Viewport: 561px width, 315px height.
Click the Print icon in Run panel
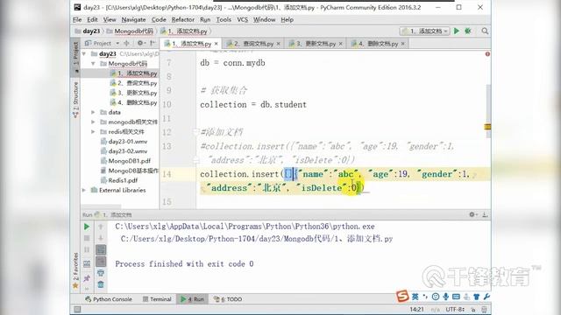click(101, 273)
